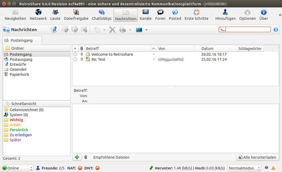Expand hidden toolbar items chevron
Viewport: 282px width, 172px height.
click(280, 15)
